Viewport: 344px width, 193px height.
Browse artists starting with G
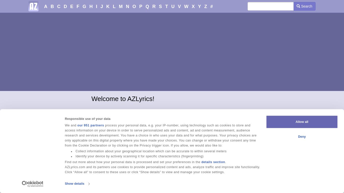pos(84,7)
